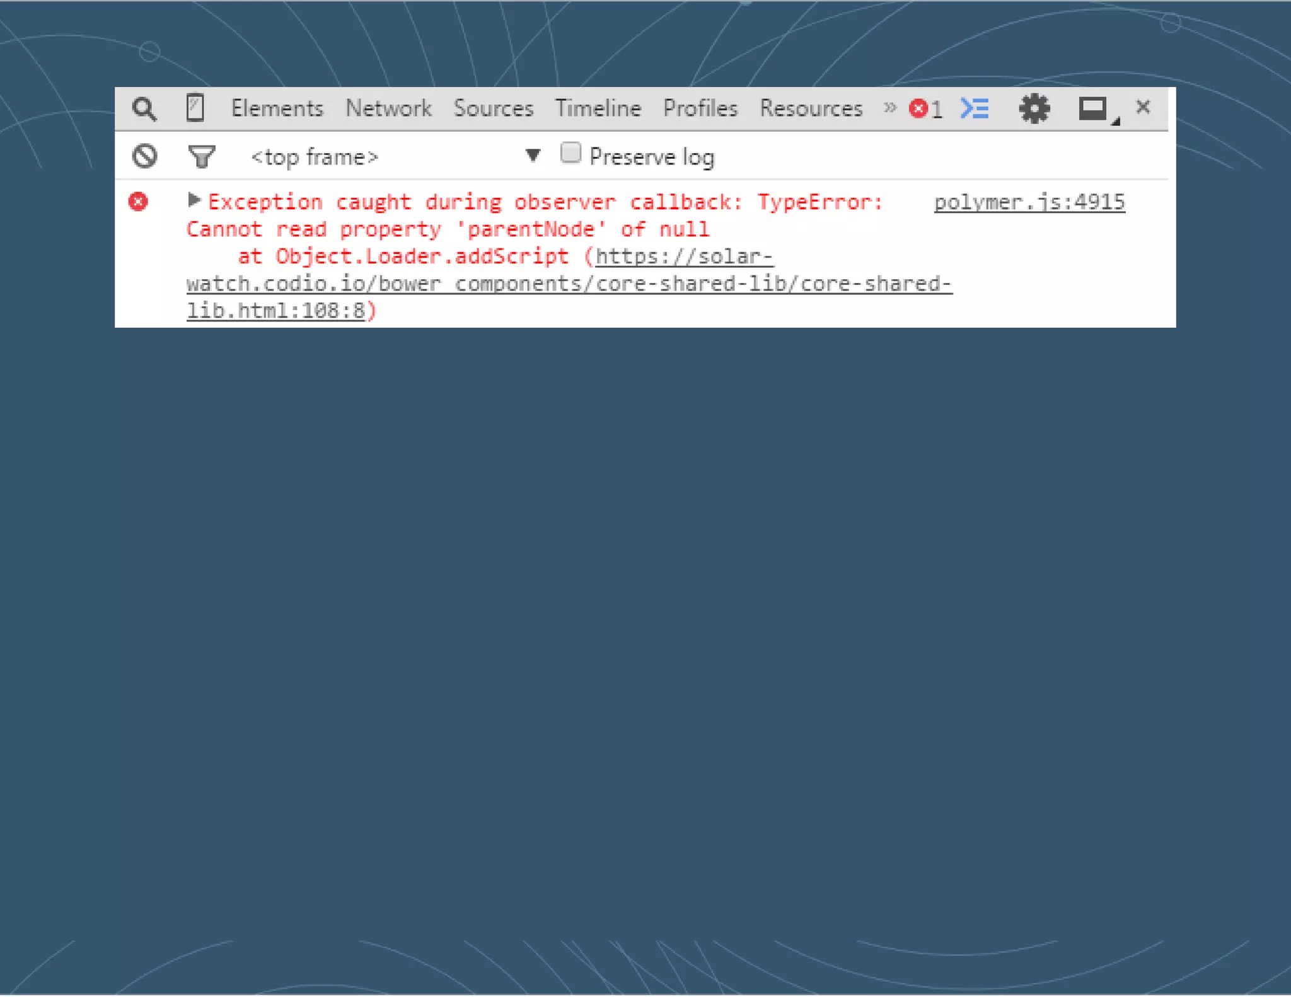Show more tabs with double chevron

pos(889,108)
